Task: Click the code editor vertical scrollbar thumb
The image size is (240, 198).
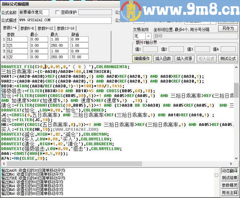Action: [x=236, y=90]
